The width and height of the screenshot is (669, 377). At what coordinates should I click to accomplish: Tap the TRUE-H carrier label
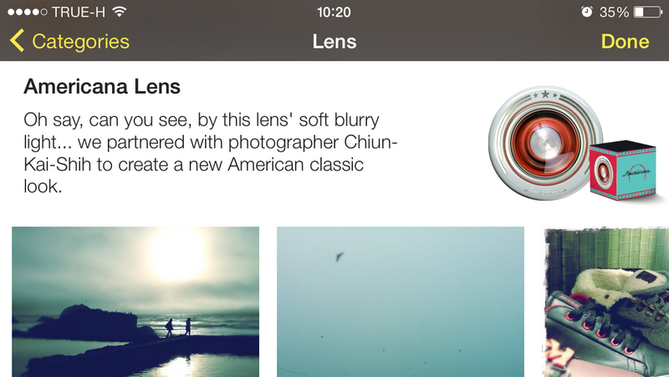[x=79, y=12]
